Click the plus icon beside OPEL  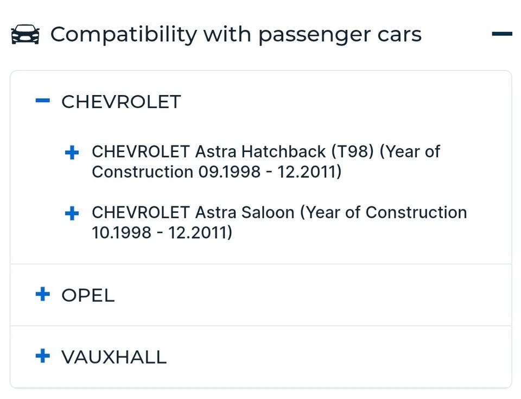pyautogui.click(x=42, y=295)
